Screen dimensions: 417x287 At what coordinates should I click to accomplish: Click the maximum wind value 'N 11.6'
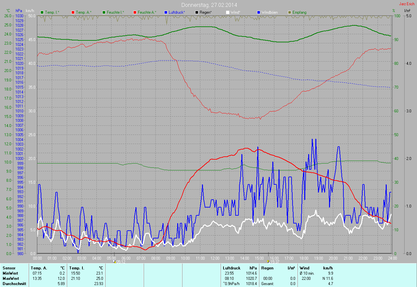pos(327,279)
